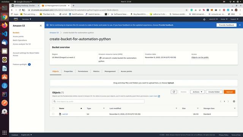Go to Amazon S3 breadcrumb link

click(54, 33)
